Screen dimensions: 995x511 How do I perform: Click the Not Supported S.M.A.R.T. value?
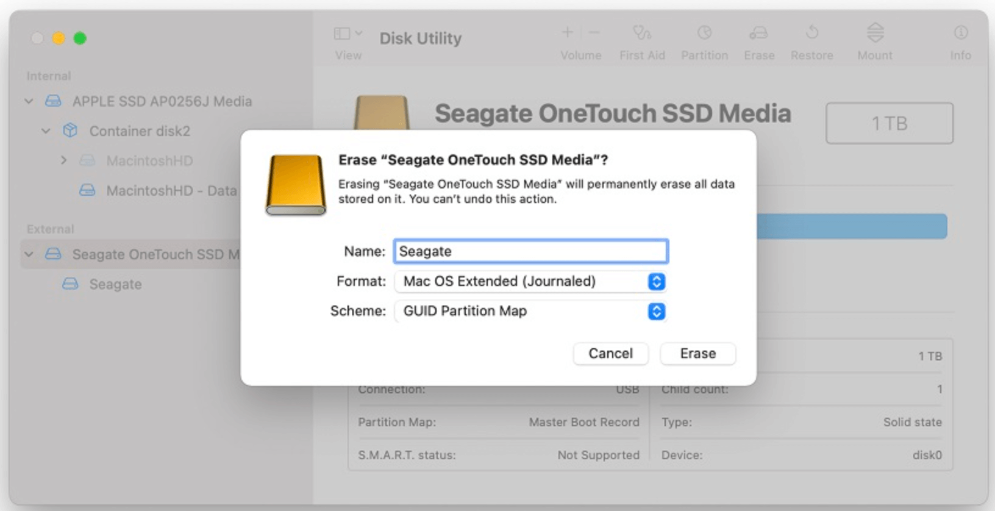point(599,455)
